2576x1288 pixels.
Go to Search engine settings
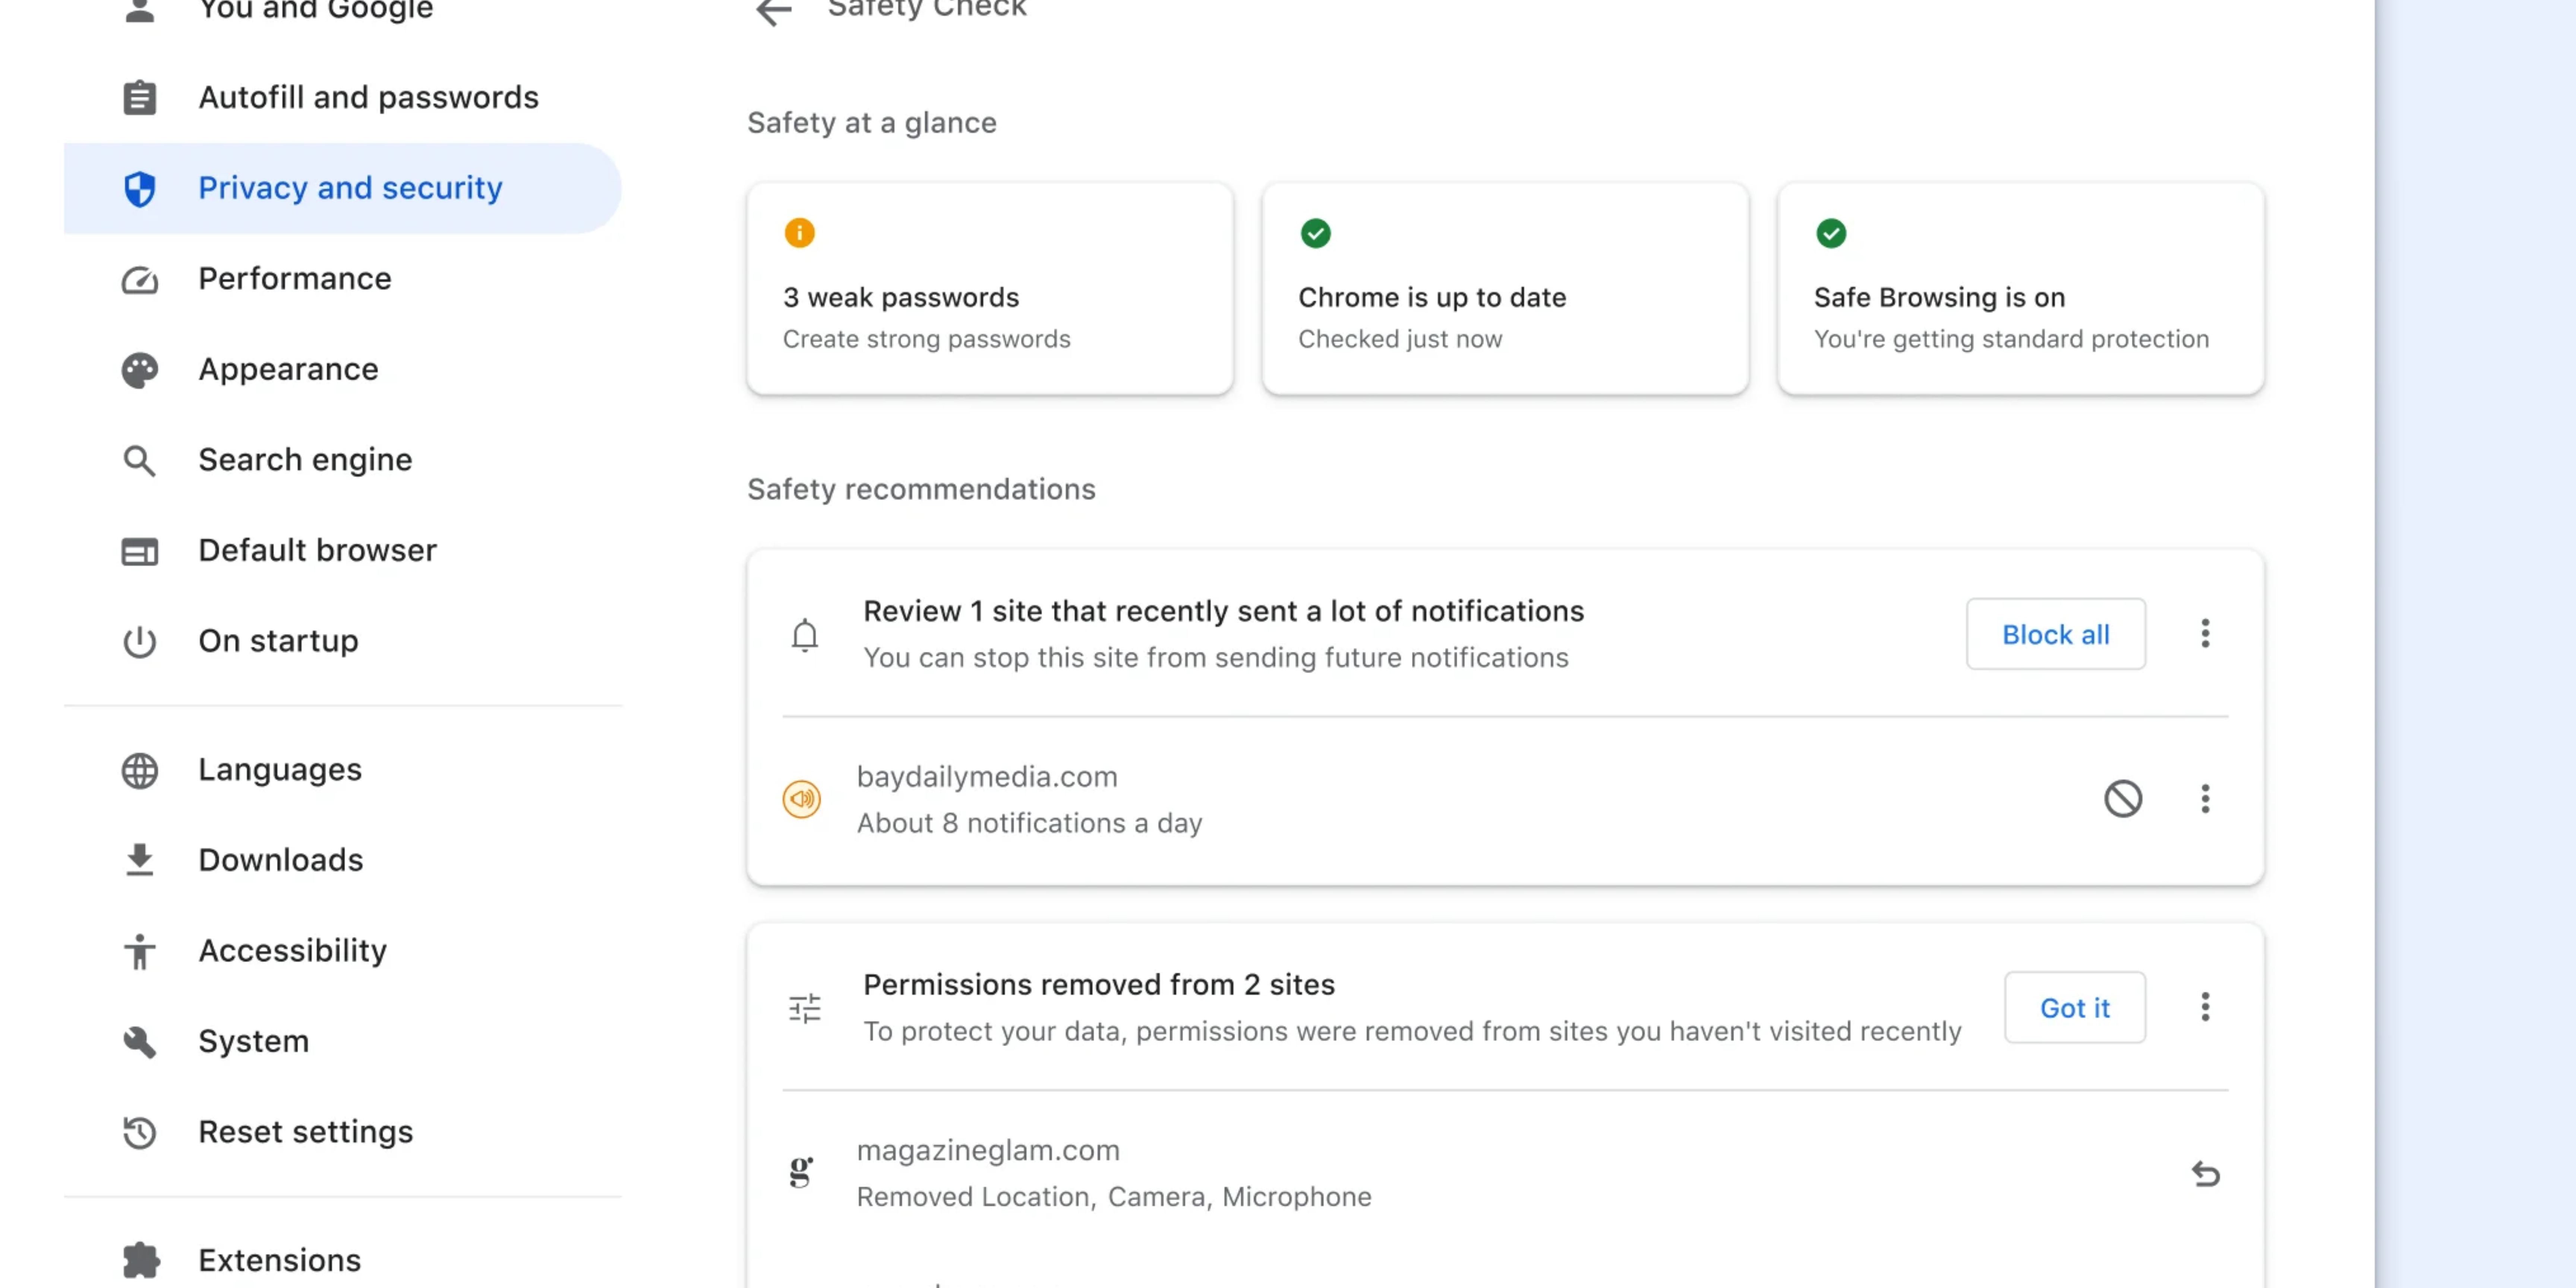[x=305, y=460]
